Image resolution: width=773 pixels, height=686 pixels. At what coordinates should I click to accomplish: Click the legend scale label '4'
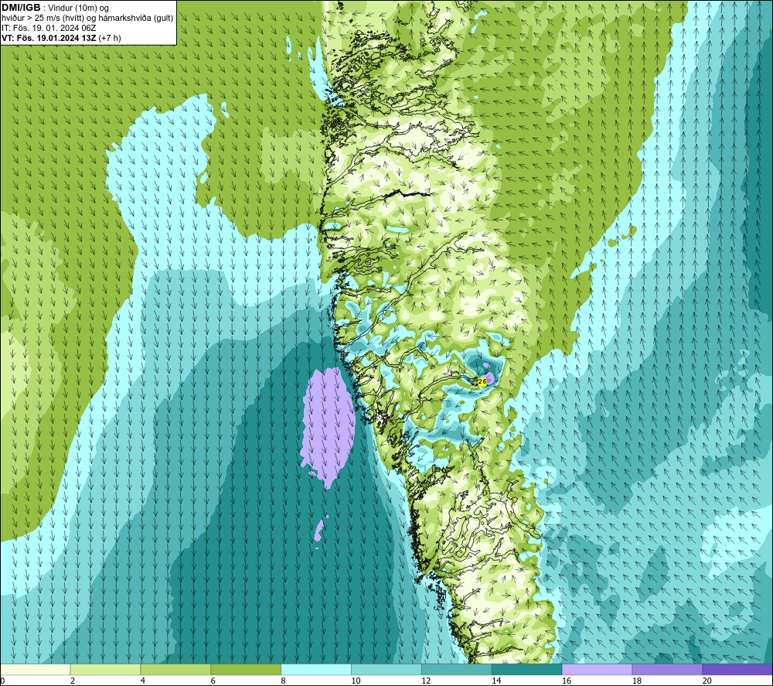click(x=143, y=681)
